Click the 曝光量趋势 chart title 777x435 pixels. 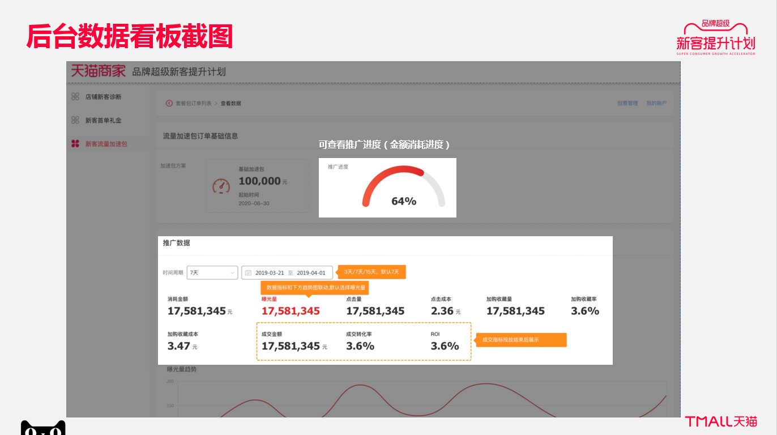182,369
